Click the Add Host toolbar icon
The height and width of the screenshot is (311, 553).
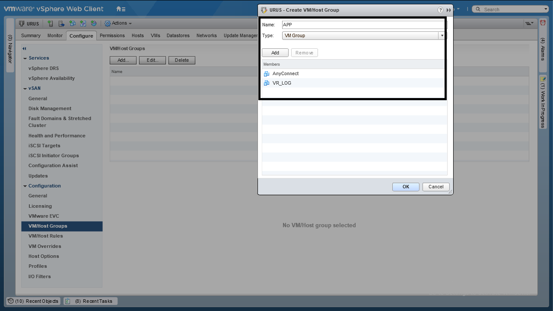coord(51,23)
